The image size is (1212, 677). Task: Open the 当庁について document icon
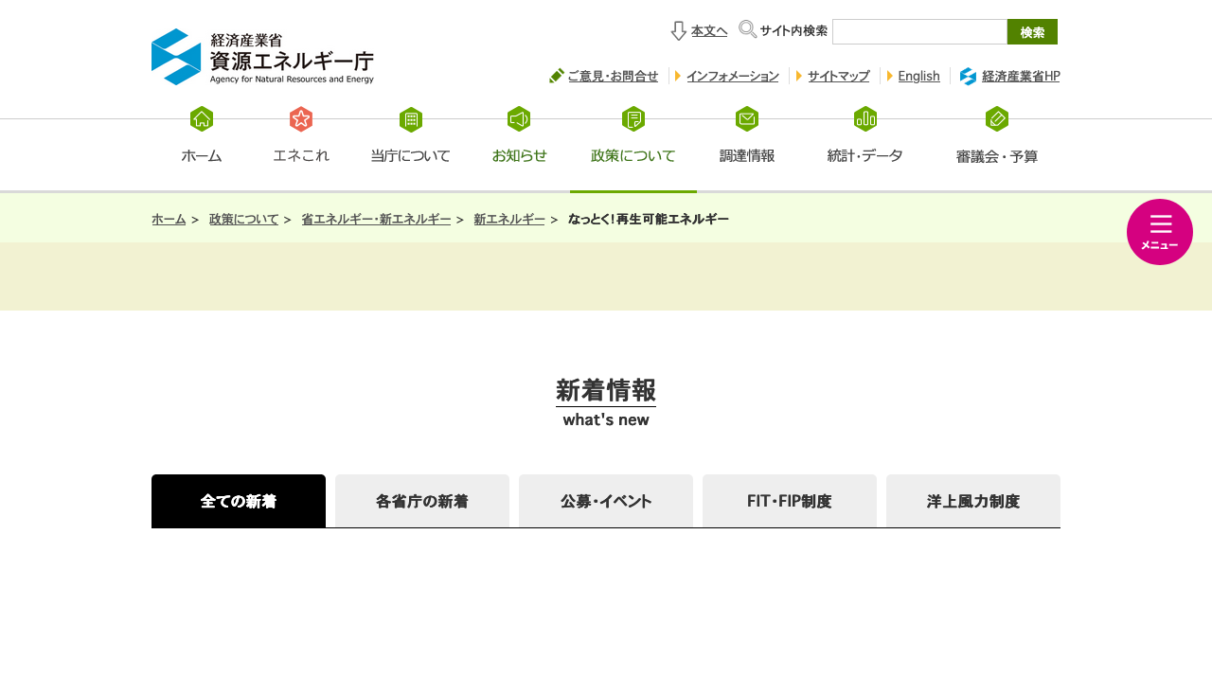click(410, 118)
